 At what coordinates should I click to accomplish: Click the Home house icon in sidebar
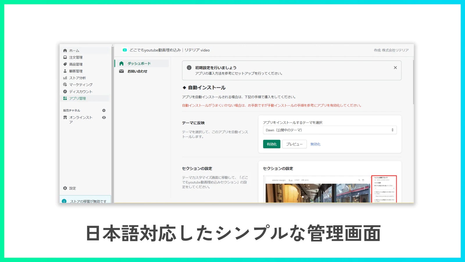(65, 50)
